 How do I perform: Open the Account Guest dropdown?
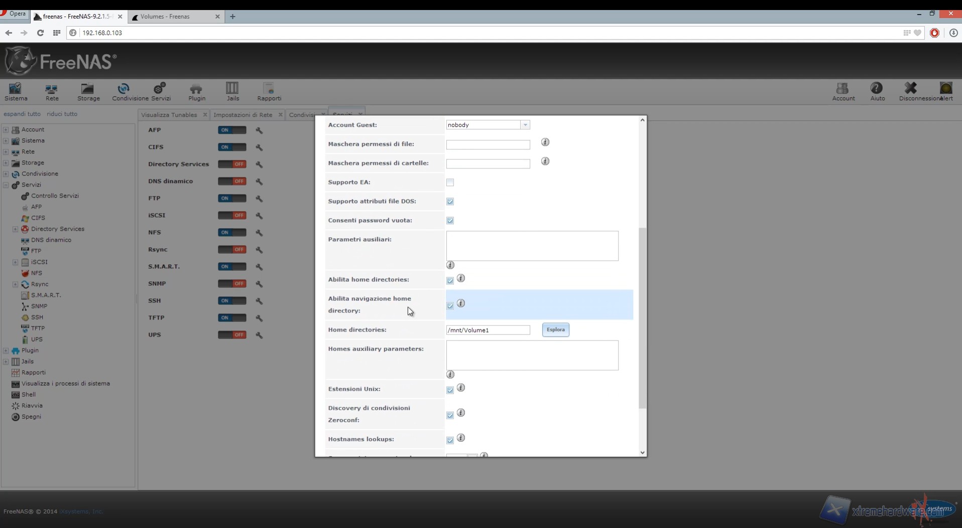pos(525,125)
